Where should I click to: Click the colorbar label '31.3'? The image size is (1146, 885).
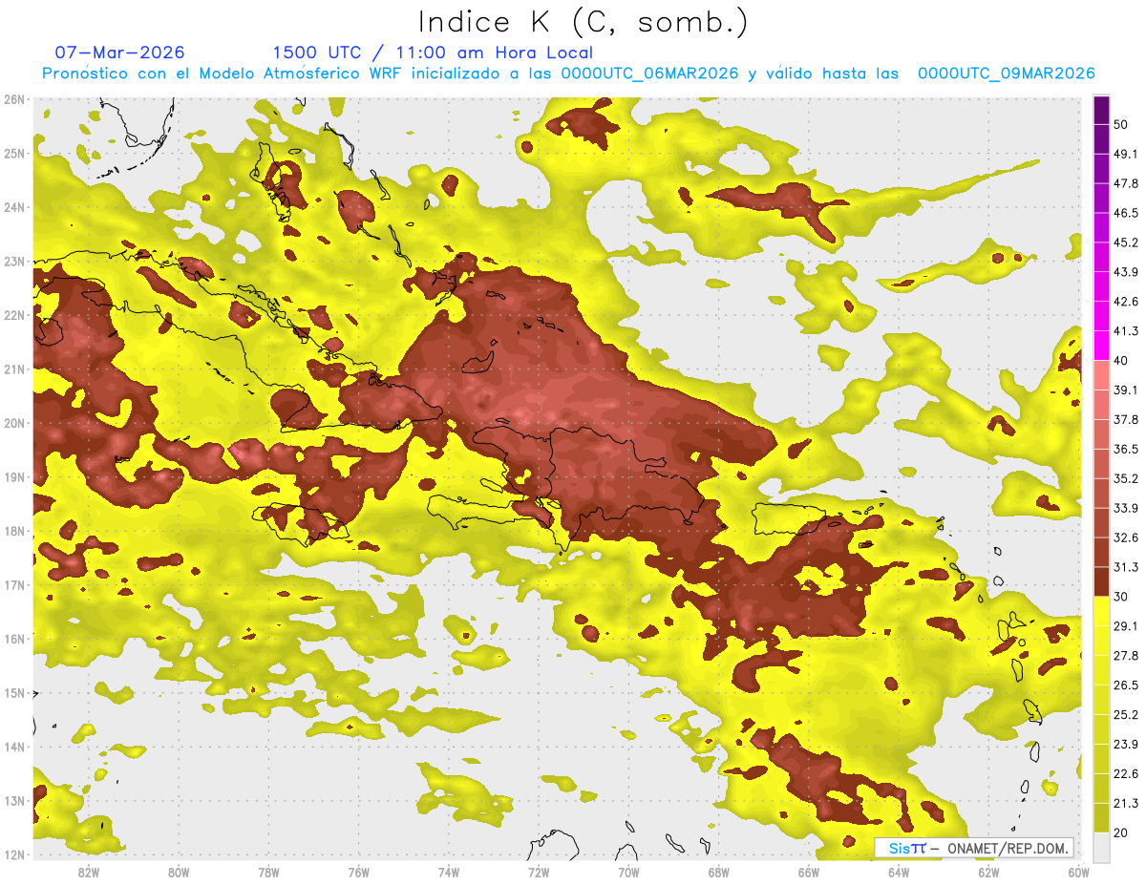point(1126,567)
